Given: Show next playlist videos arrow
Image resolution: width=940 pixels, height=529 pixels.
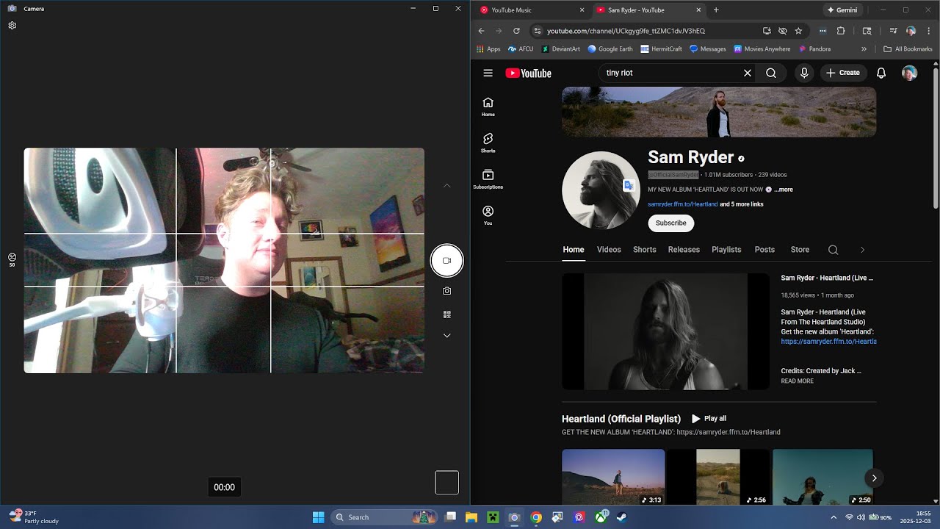Looking at the screenshot, I should (x=874, y=478).
